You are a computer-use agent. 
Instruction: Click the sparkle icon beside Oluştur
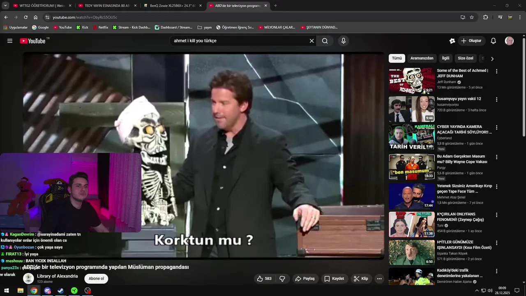tap(452, 41)
